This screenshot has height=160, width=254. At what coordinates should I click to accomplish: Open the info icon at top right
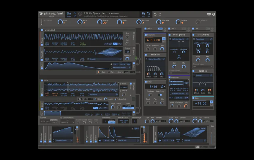point(214,14)
